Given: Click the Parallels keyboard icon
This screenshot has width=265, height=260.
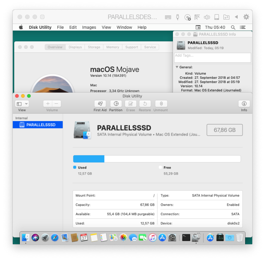Looking at the screenshot, I should tap(168, 17).
